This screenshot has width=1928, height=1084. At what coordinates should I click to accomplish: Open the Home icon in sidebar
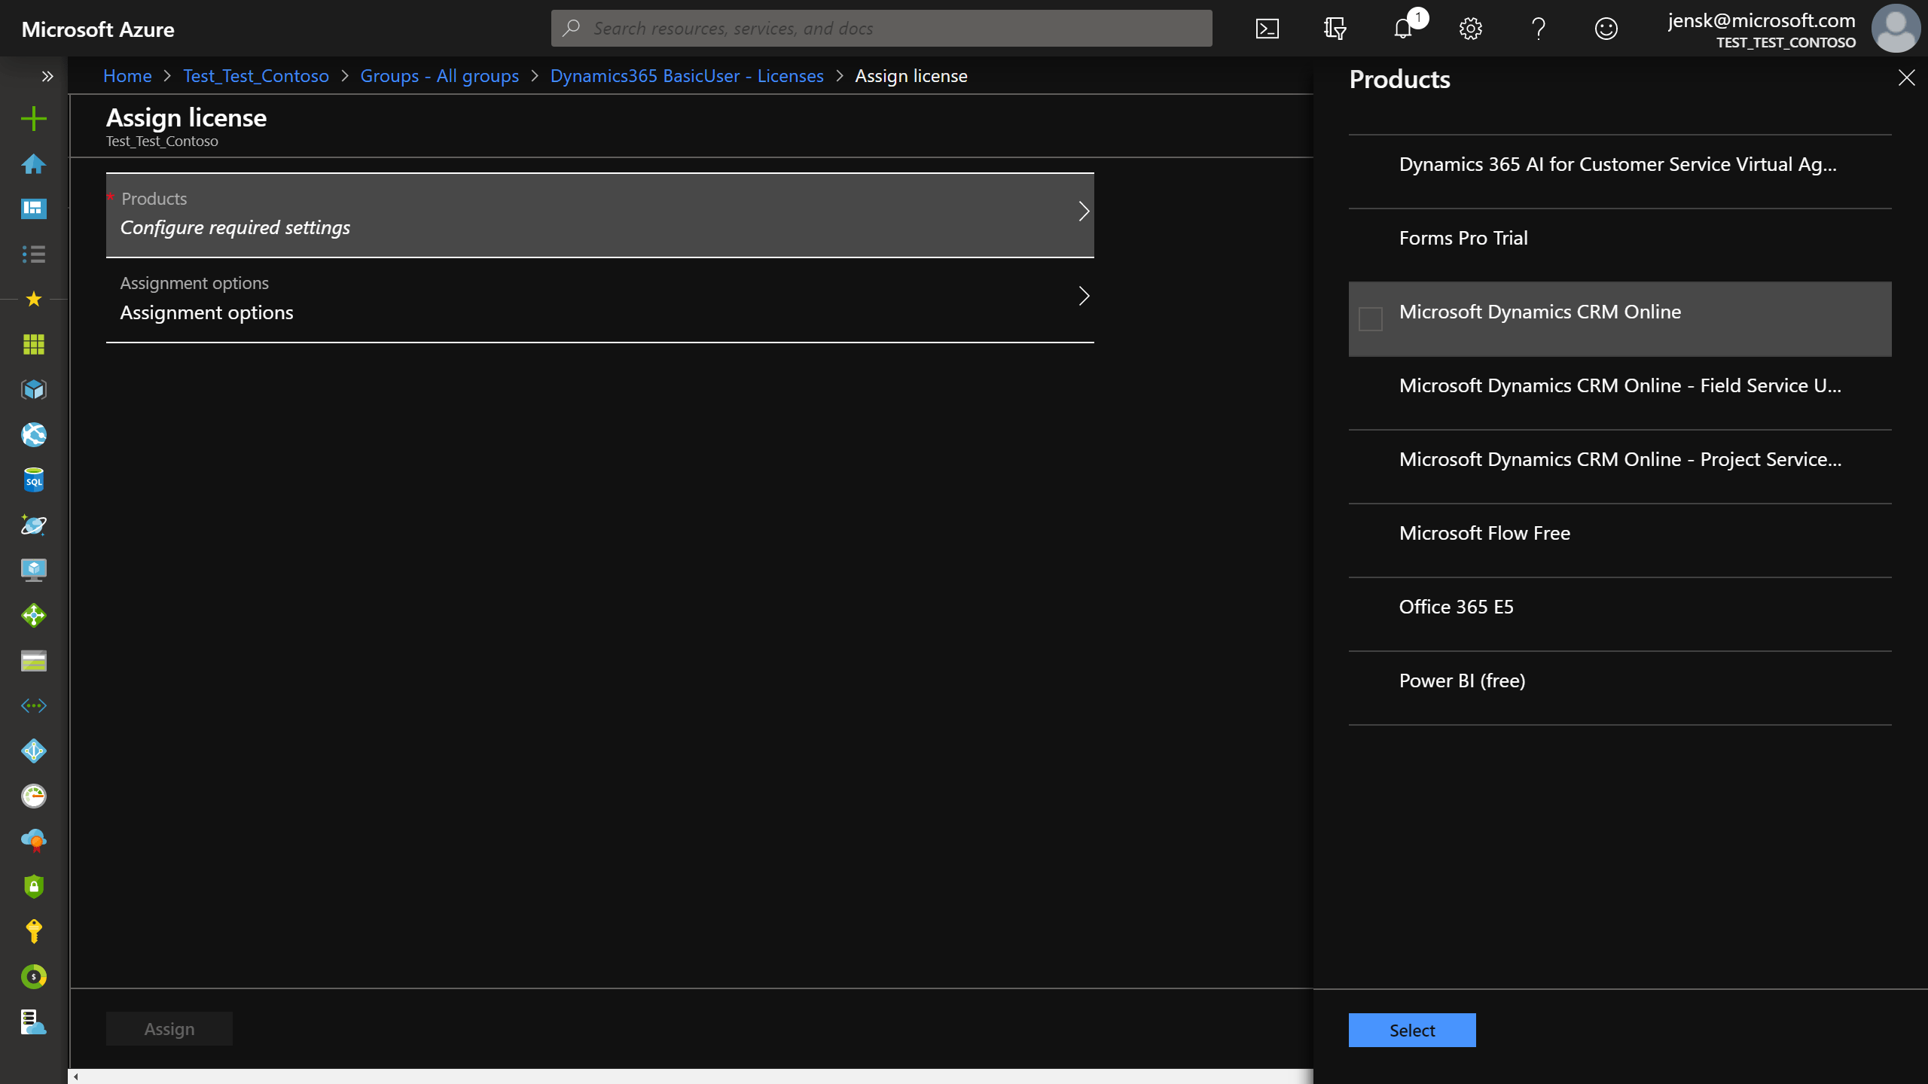[33, 163]
